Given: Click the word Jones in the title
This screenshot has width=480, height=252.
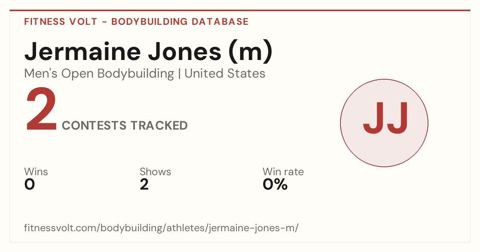Looking at the screenshot, I should point(185,52).
